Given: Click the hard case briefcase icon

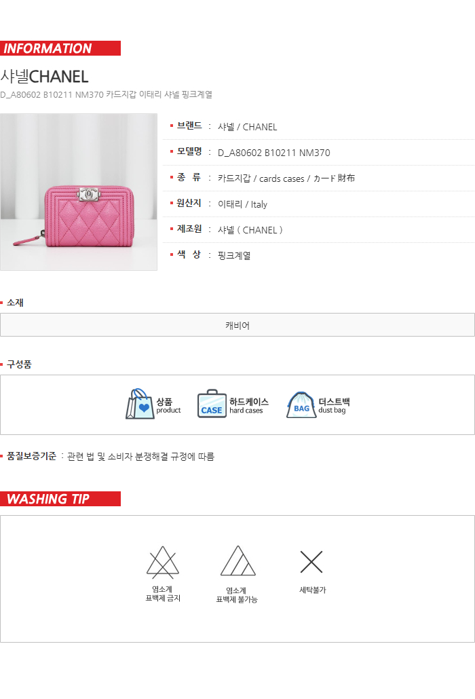Looking at the screenshot, I should click(x=212, y=404).
